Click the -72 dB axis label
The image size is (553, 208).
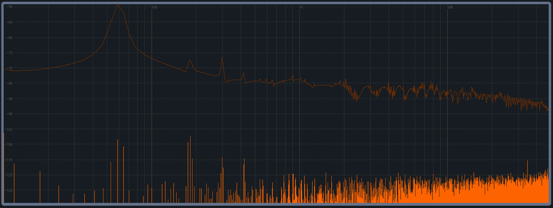click(x=9, y=53)
